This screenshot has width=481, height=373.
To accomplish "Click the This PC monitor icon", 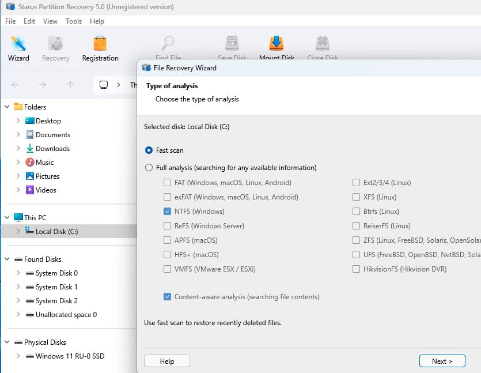I will [18, 217].
